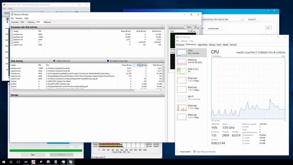
Task: Click the Resource Monitor title bar icon
Action: 12,14
